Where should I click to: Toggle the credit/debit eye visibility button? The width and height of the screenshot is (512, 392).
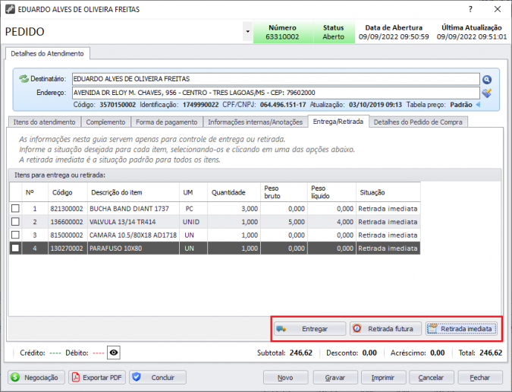click(114, 352)
